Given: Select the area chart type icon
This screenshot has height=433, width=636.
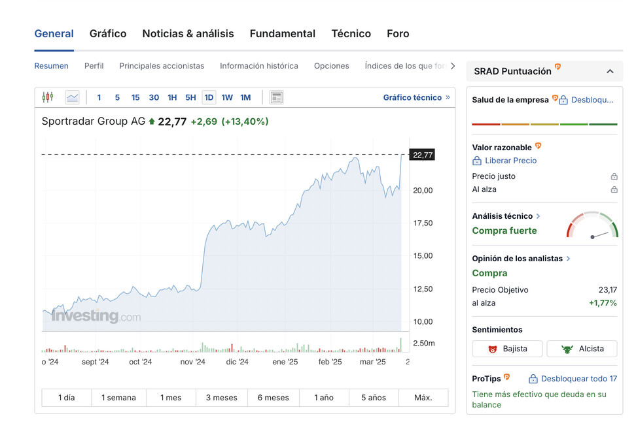Looking at the screenshot, I should pyautogui.click(x=72, y=97).
